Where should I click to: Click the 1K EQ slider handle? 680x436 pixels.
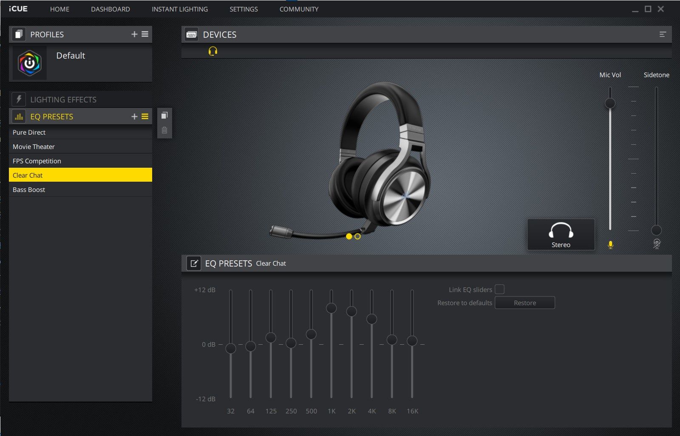click(331, 308)
